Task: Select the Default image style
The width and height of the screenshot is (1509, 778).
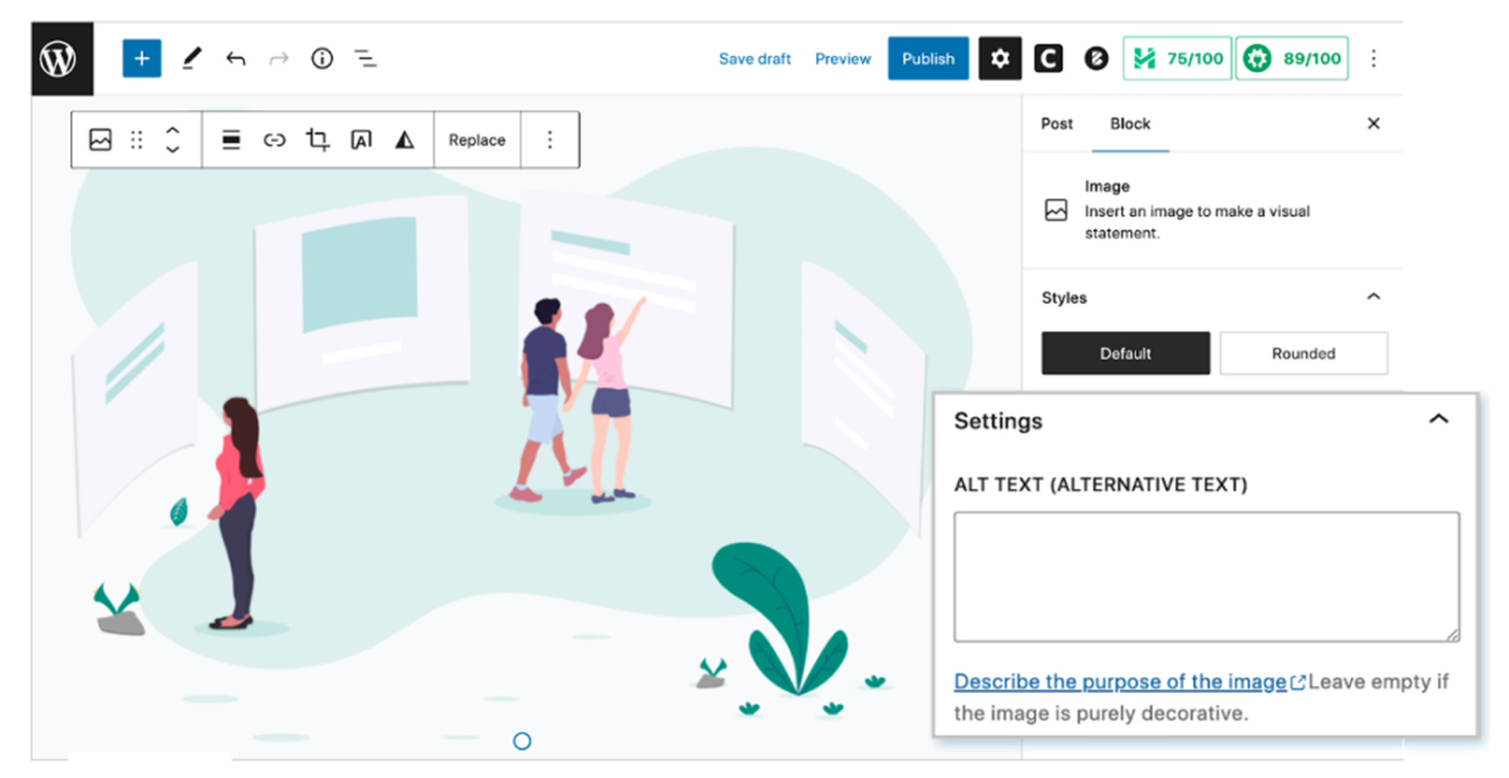Action: 1125,353
